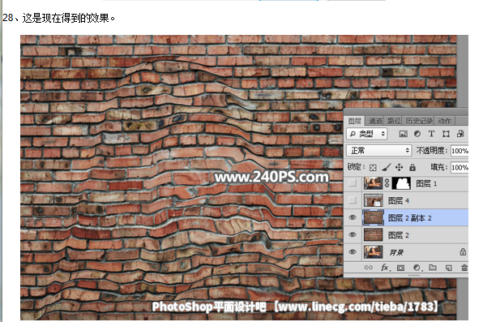The height and width of the screenshot is (322, 483).
Task: Select 图层 2 brick thumbnail
Action: click(373, 235)
